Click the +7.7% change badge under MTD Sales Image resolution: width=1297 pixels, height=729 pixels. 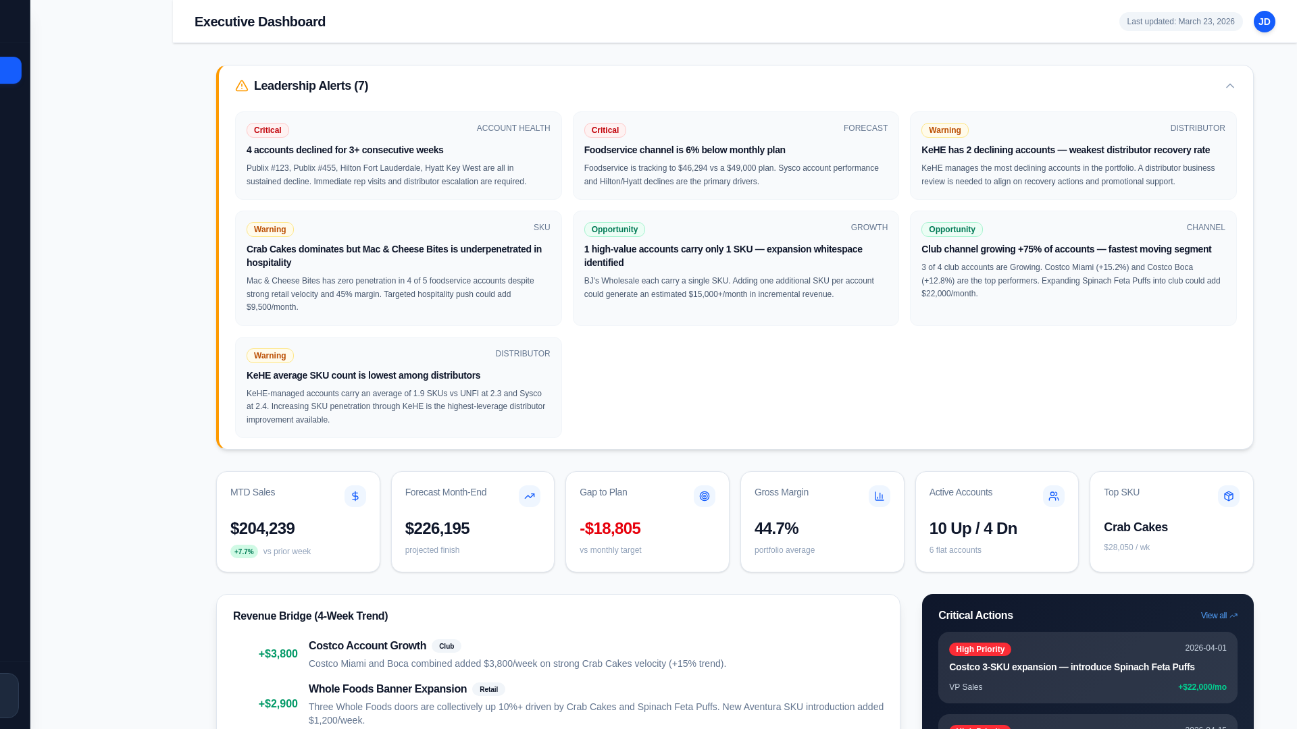(244, 551)
